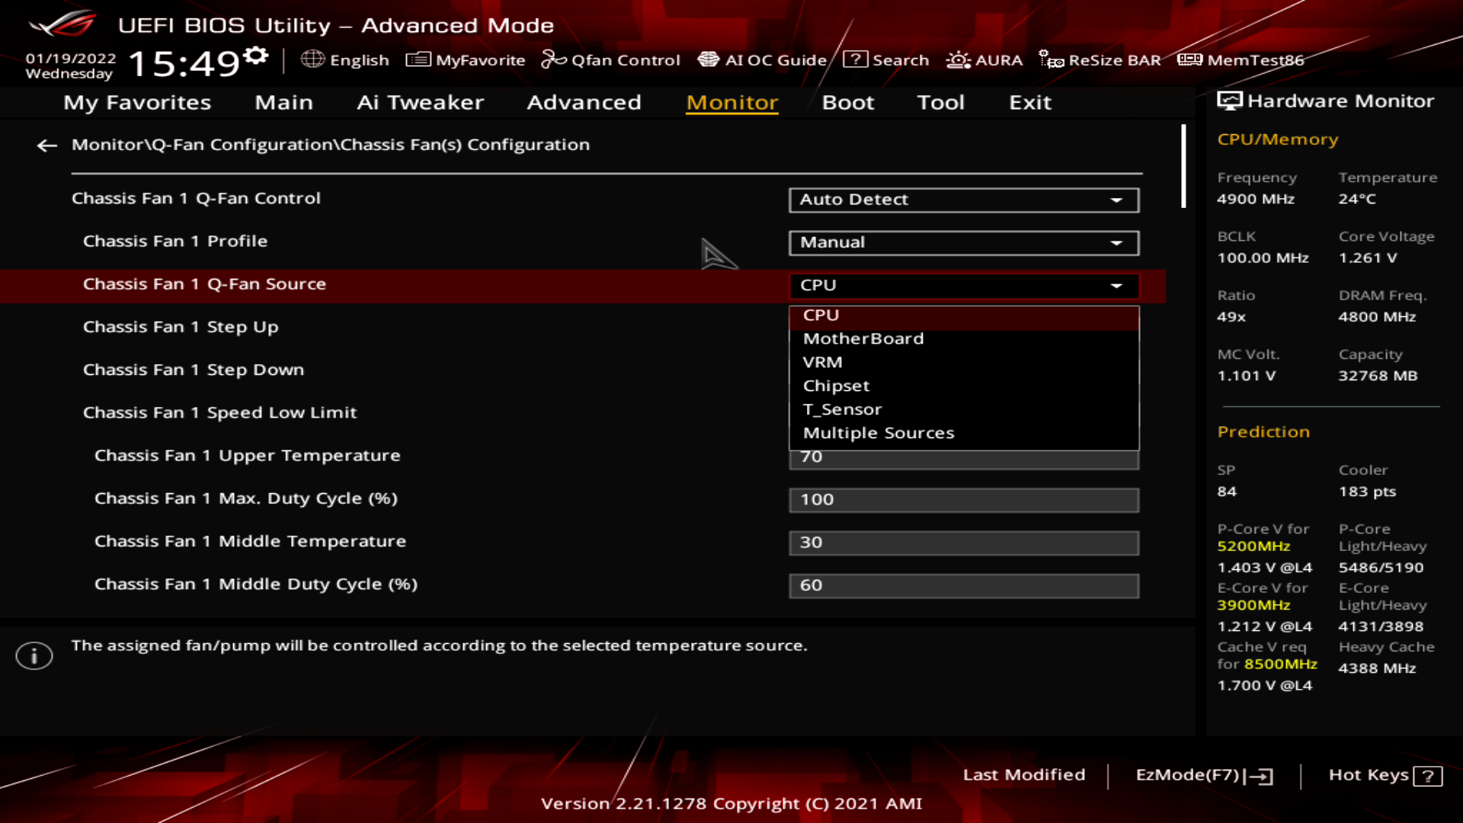Open MyFavorite shortcuts
The height and width of the screenshot is (823, 1463).
pyautogui.click(x=466, y=59)
